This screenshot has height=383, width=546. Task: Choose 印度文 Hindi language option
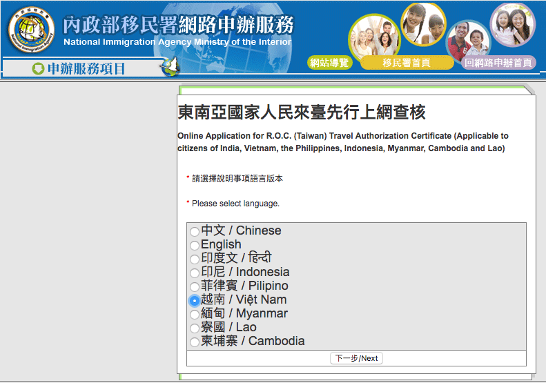pos(195,259)
